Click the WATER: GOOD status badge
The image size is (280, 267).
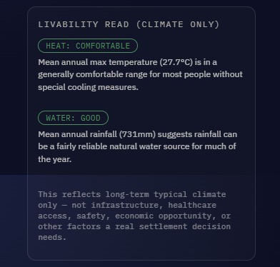coord(73,118)
